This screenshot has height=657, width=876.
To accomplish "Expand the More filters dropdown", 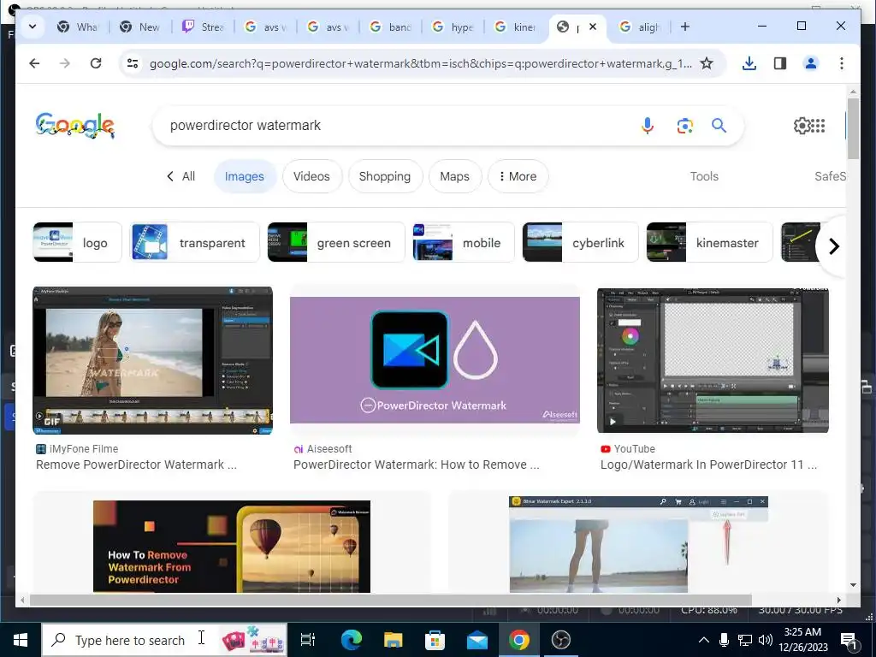I will [x=518, y=176].
